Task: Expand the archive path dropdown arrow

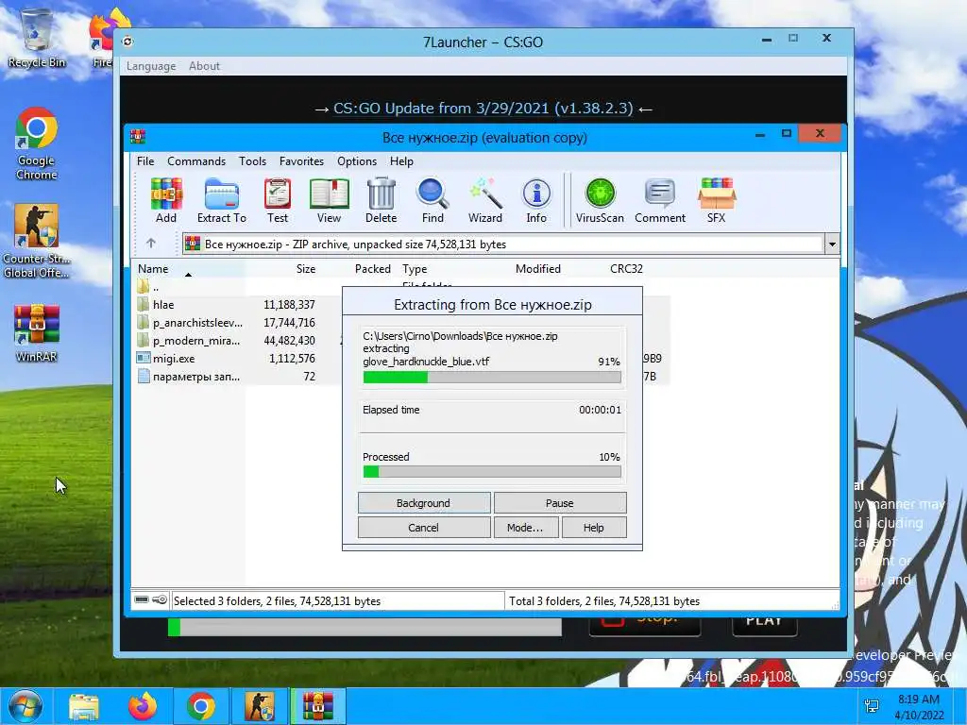Action: click(x=832, y=244)
